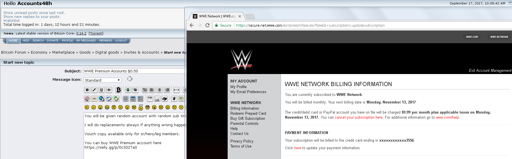Insert Bitcoin BTC symbol tag
Screen dimensions: 512x159
[118, 90]
